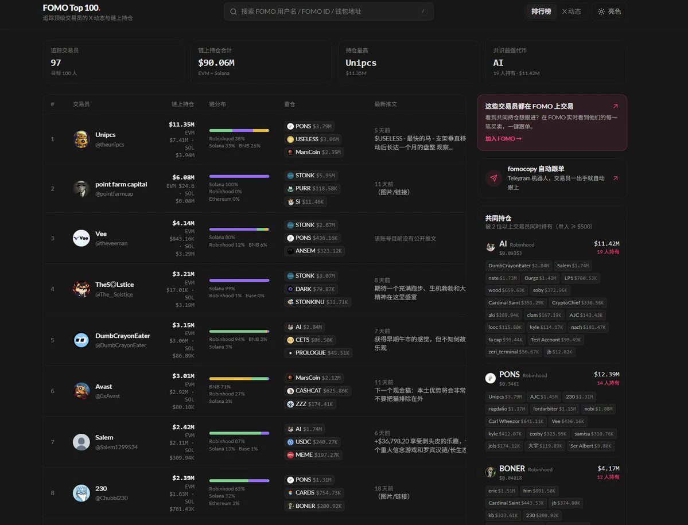
Task: Click the 加入 FOMO link
Action: click(503, 139)
